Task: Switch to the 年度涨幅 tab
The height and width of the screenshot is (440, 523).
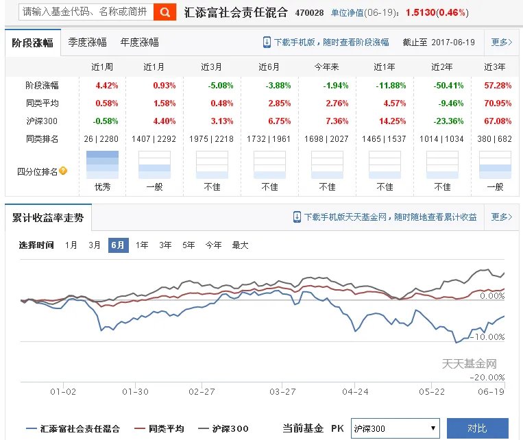Action: click(x=139, y=42)
